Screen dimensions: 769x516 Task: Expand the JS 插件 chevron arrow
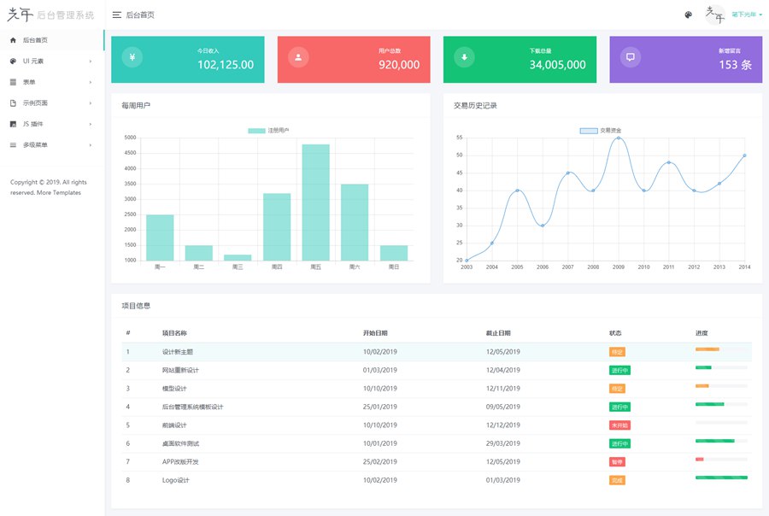(x=91, y=124)
